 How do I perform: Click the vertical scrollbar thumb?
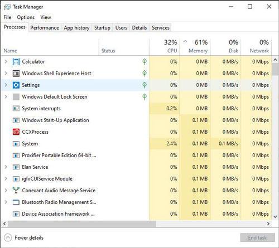coord(275,69)
